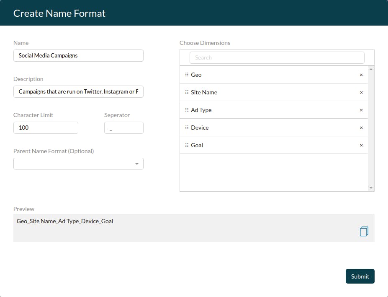
Task: Remove the Site Name dimension
Action: coord(361,92)
